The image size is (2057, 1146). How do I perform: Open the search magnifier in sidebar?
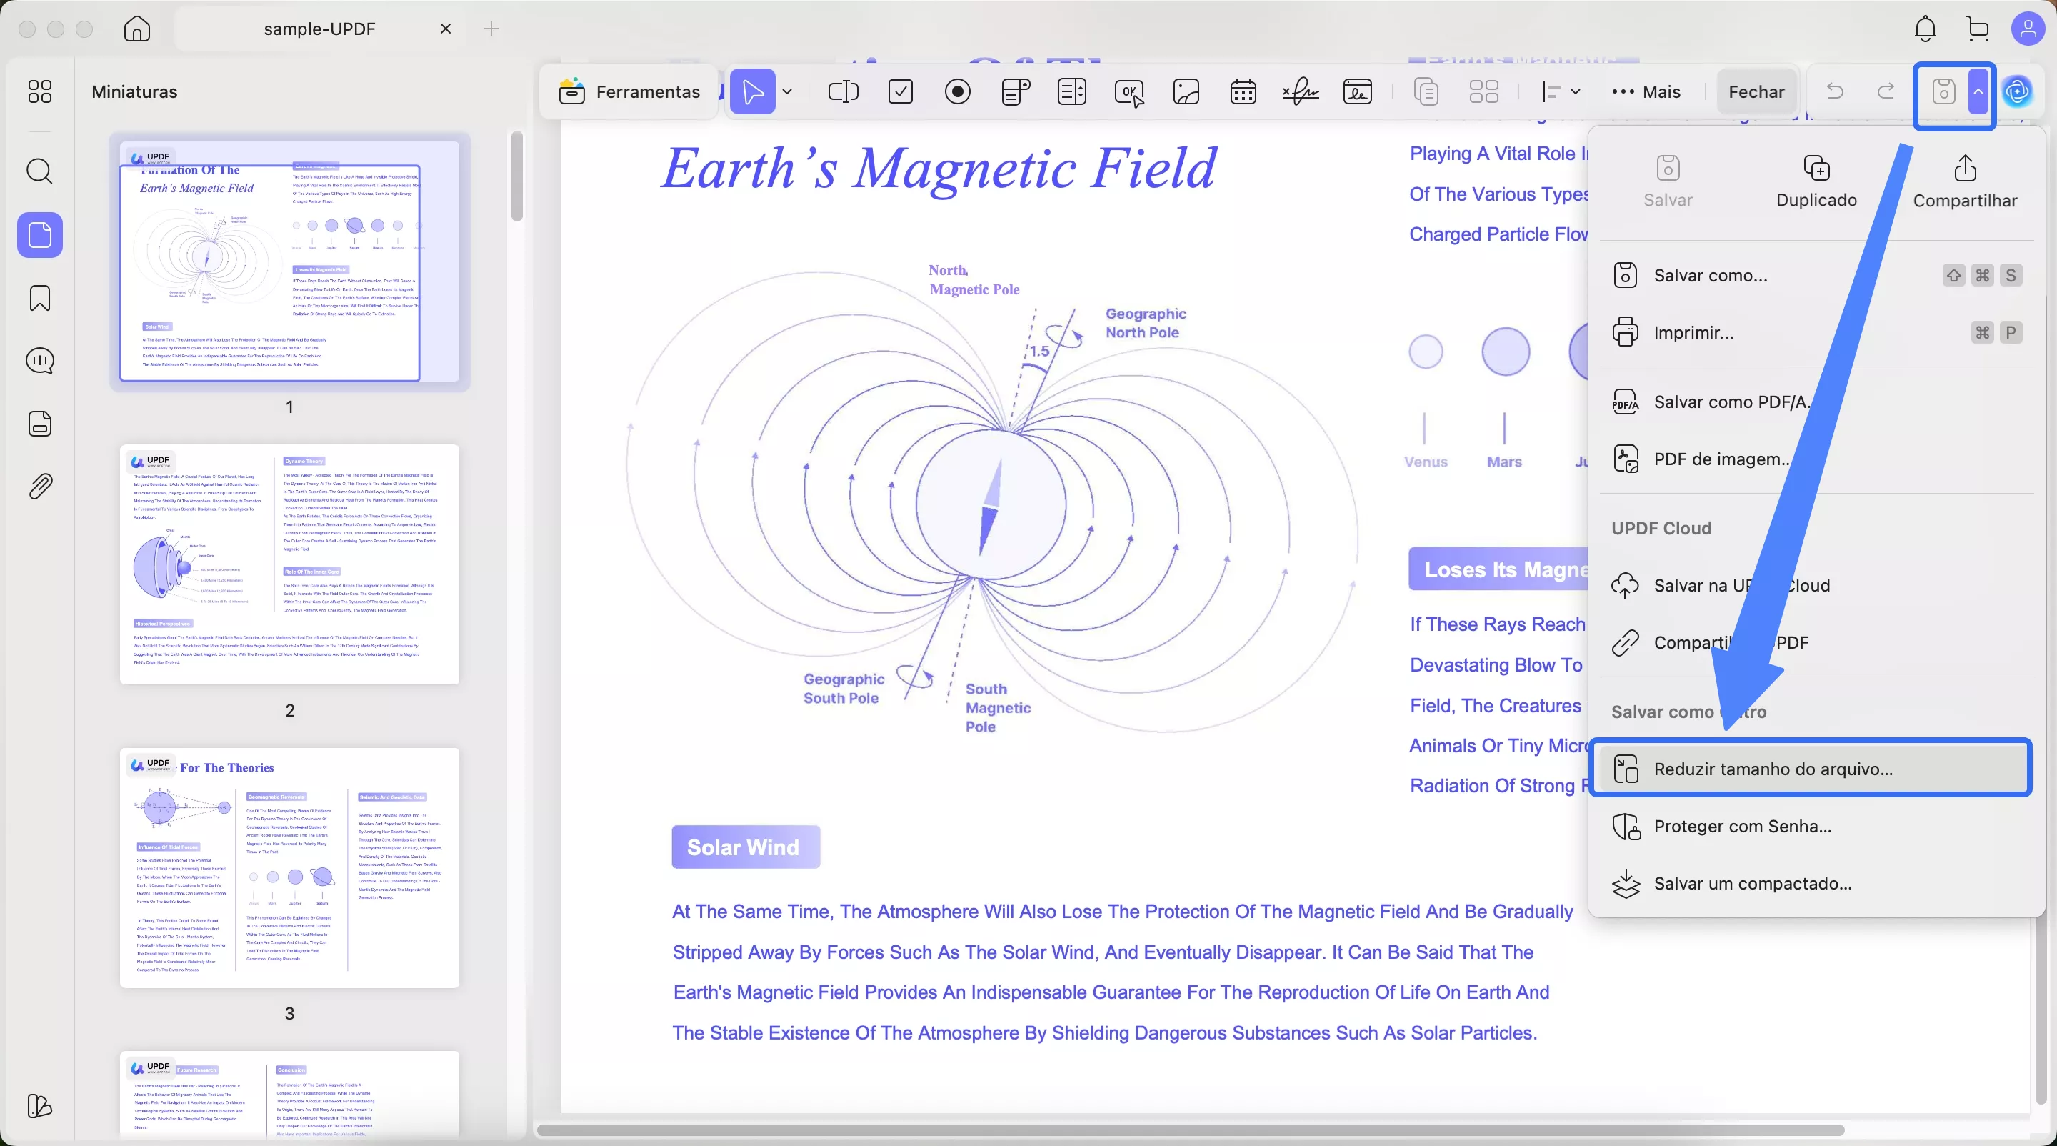pyautogui.click(x=40, y=171)
